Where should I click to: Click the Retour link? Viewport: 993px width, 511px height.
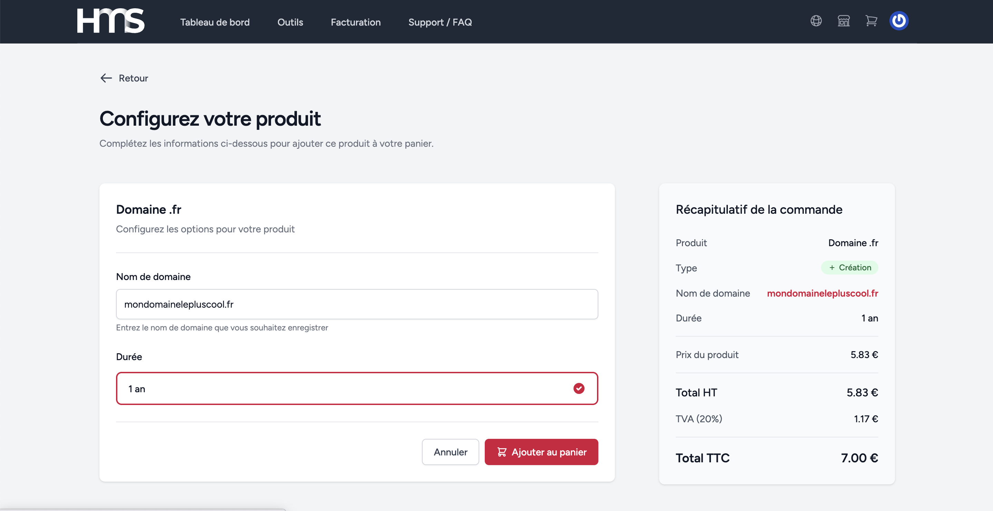click(x=133, y=78)
